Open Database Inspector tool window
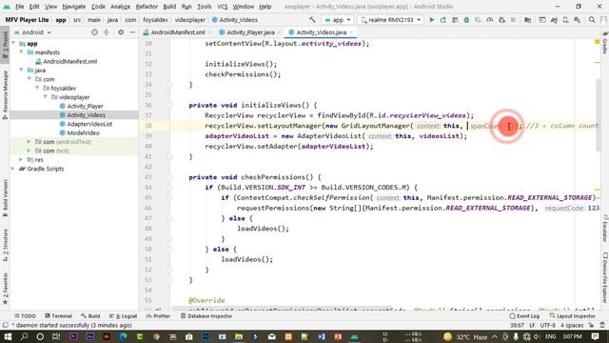Image resolution: width=609 pixels, height=343 pixels. pos(206,316)
